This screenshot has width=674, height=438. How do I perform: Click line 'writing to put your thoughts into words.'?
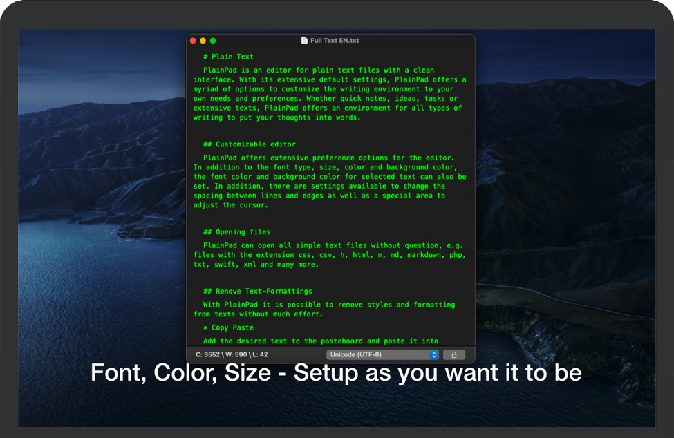[277, 117]
